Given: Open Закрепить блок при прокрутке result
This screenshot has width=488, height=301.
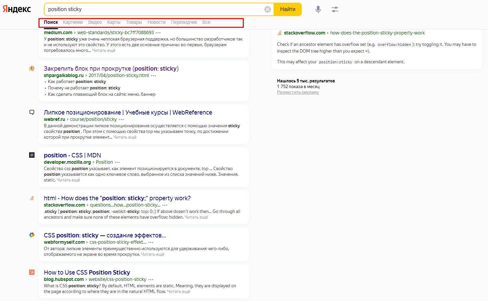Looking at the screenshot, I should (x=111, y=68).
